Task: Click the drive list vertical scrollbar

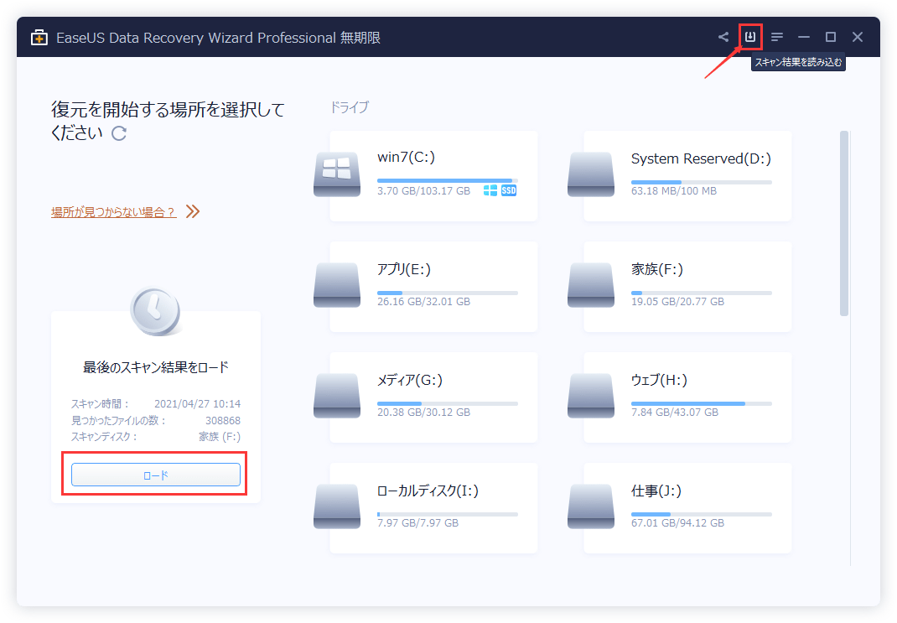Action: coord(844,223)
